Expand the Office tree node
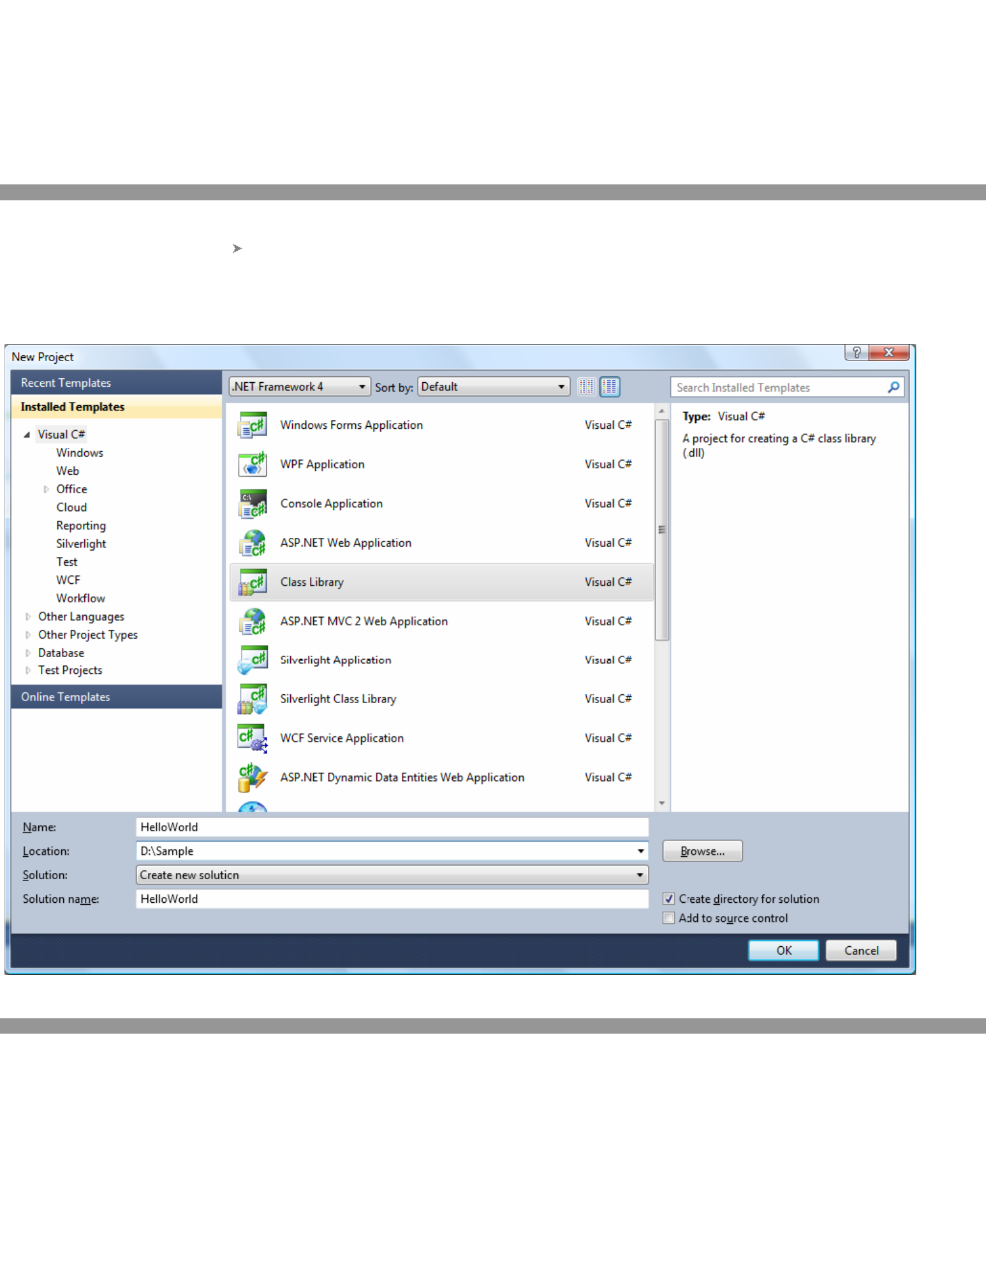986x1278 pixels. tap(46, 489)
